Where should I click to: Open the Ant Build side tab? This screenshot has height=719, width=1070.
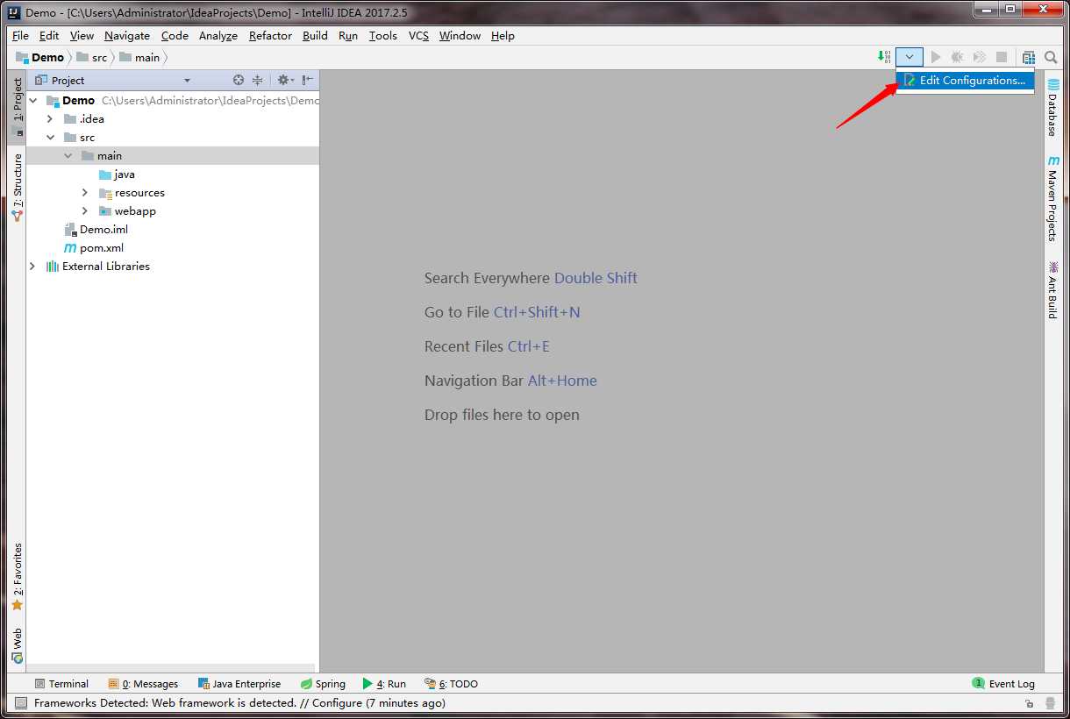coord(1052,289)
